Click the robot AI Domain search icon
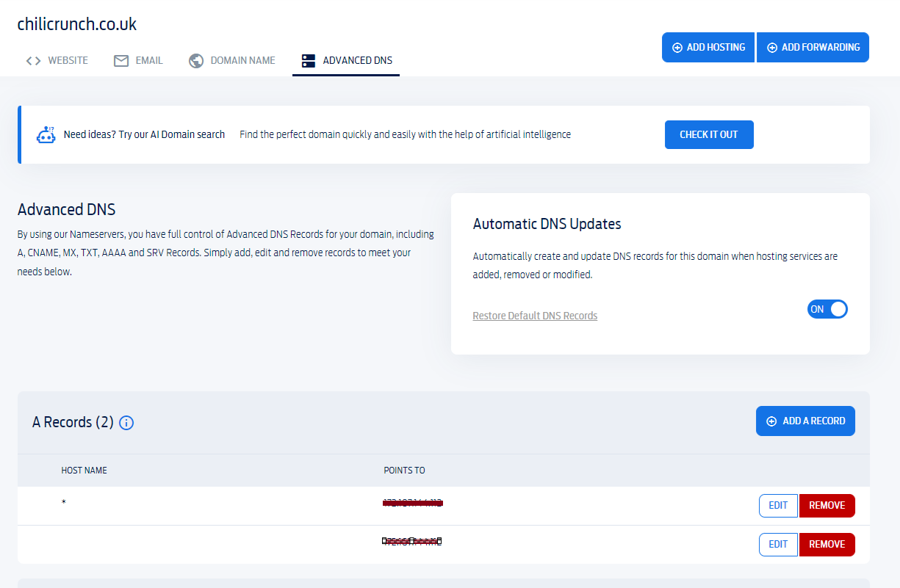This screenshot has height=588, width=900. pos(46,135)
